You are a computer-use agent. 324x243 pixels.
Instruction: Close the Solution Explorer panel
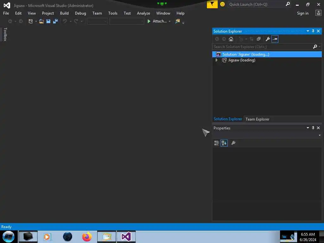[x=318, y=31]
